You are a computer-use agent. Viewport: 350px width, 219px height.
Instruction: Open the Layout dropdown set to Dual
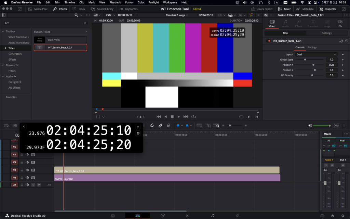coord(317,54)
